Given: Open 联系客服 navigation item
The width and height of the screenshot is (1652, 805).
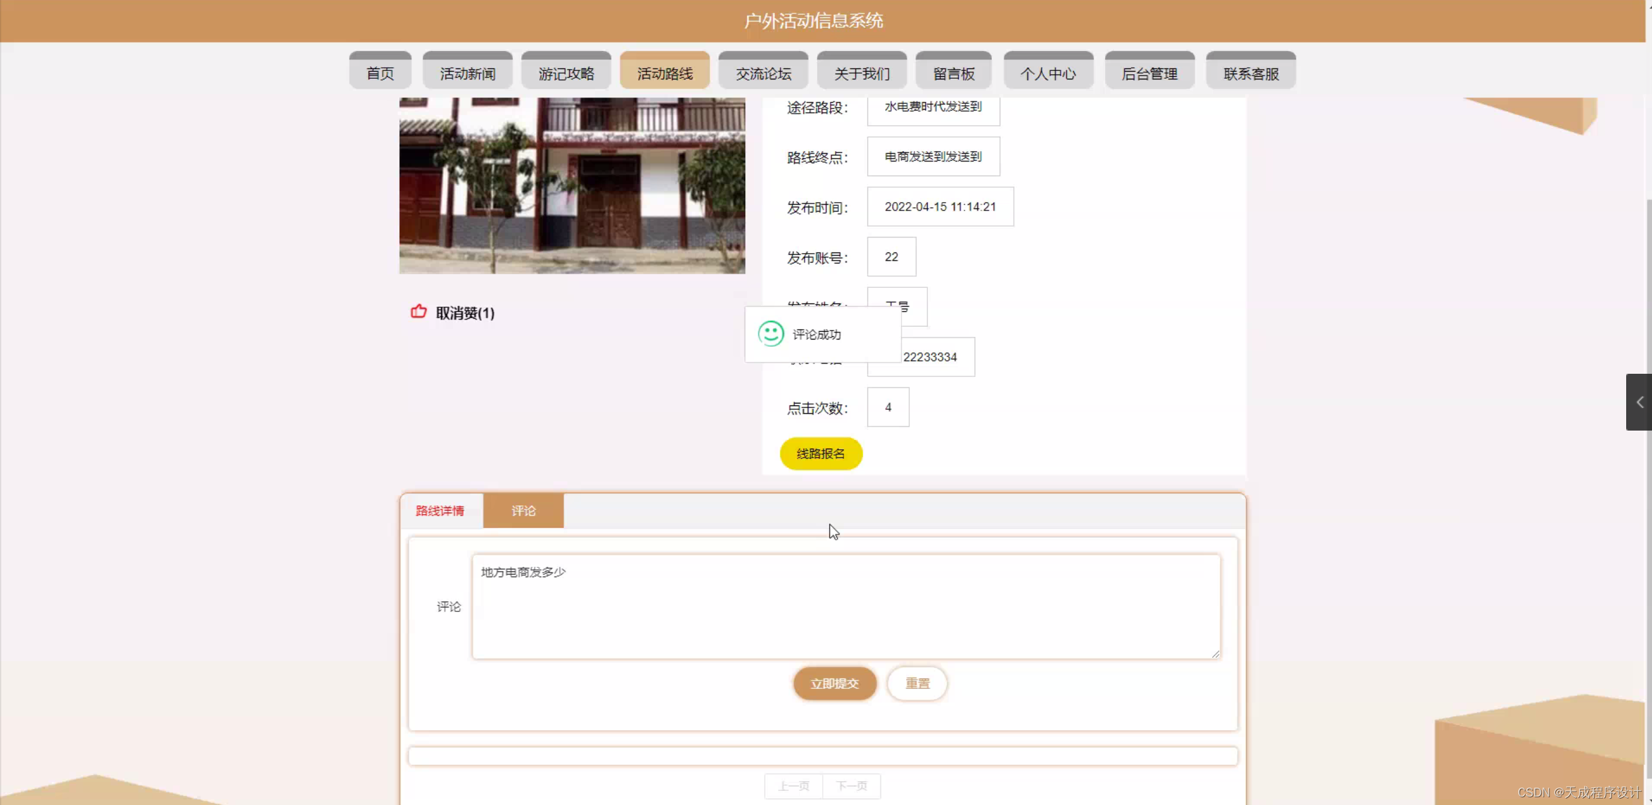Looking at the screenshot, I should [1250, 73].
